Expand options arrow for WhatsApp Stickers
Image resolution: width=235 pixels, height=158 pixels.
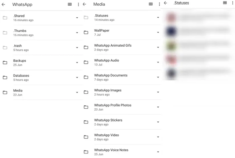pos(158,122)
